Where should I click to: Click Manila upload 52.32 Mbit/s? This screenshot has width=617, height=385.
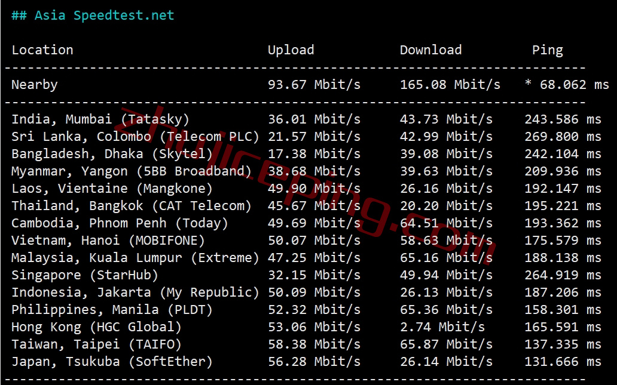[x=314, y=309]
